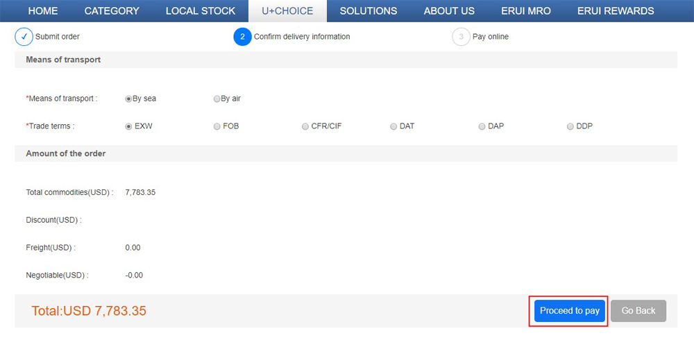Click the Freight value 0.00

click(x=133, y=248)
